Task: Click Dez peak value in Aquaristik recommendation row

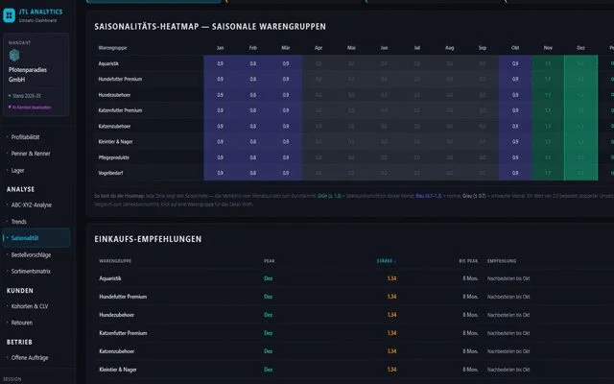Action: pos(269,278)
